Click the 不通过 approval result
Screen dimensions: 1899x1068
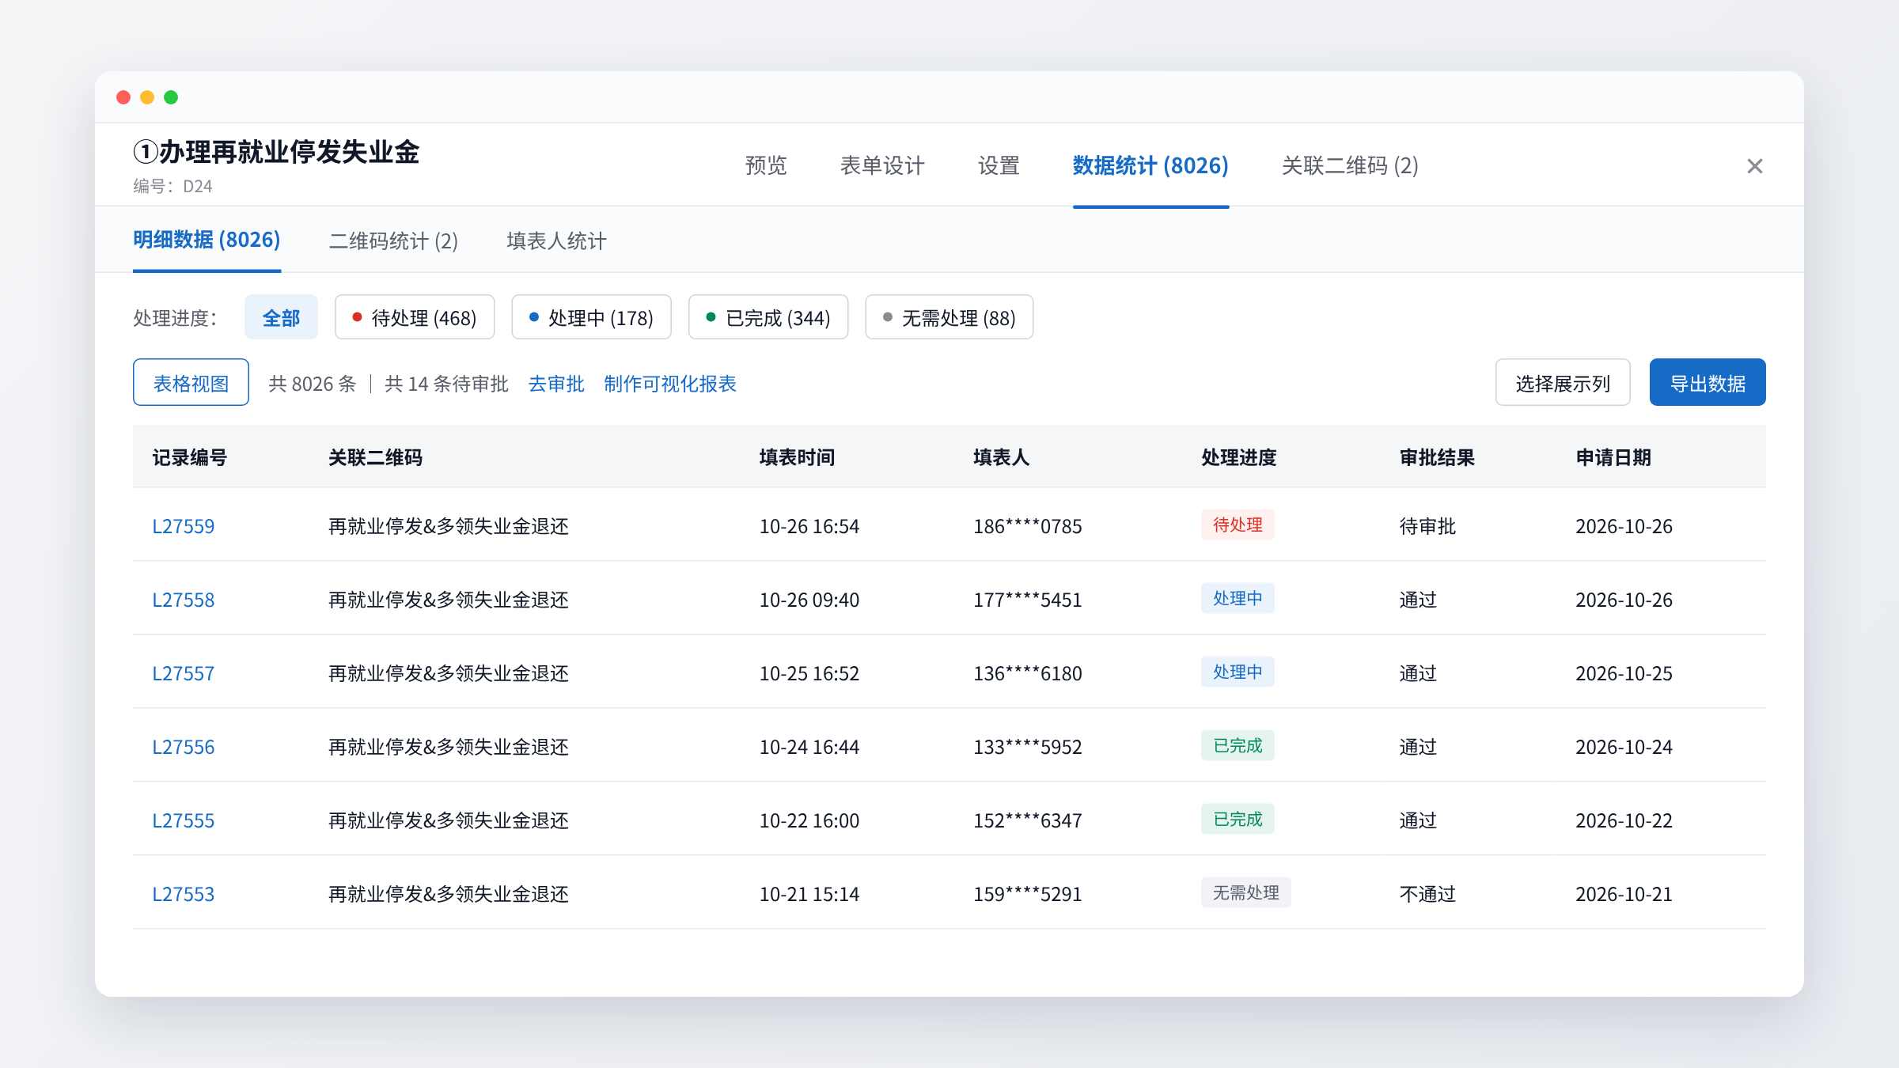click(x=1427, y=894)
